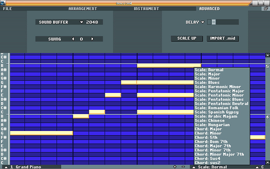
Task: Expand the Delay effect dropdown arrow
Action: click(x=203, y=22)
